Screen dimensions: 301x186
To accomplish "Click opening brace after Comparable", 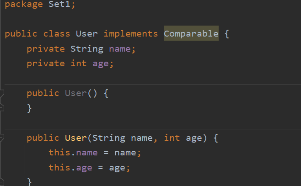I will (x=227, y=34).
